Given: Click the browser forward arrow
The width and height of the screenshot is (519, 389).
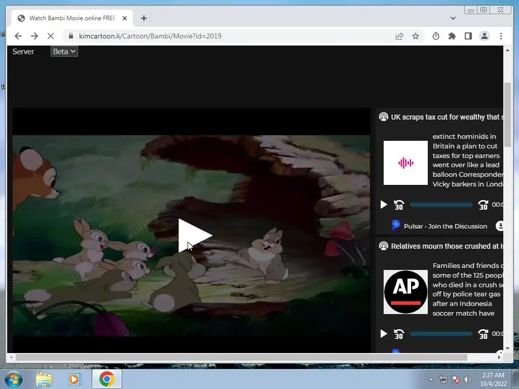Looking at the screenshot, I should [34, 36].
